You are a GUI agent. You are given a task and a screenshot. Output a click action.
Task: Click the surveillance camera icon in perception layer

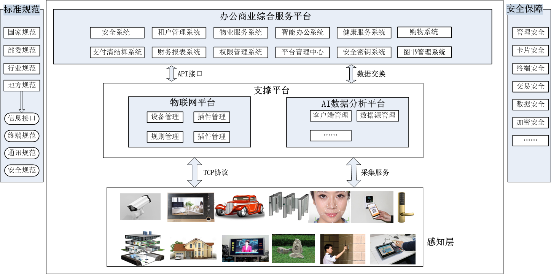click(x=141, y=207)
